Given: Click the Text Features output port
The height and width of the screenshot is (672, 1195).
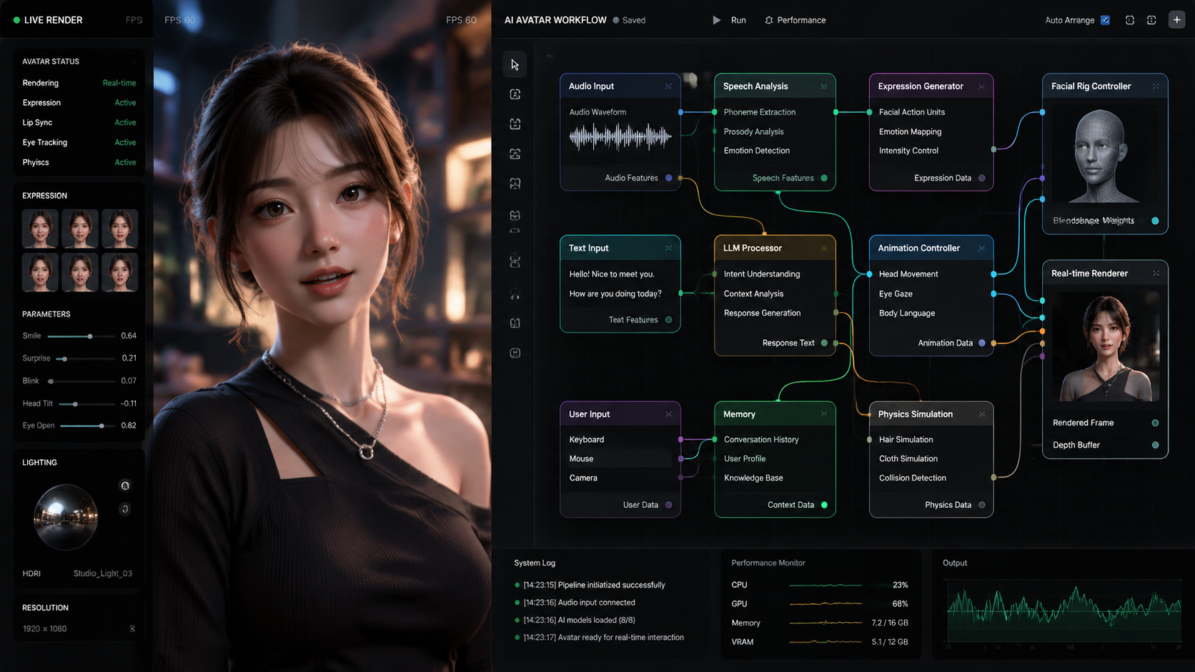Looking at the screenshot, I should [x=669, y=320].
